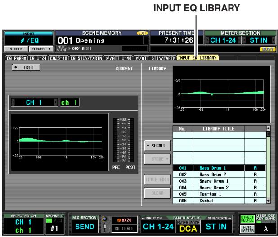The image size is (278, 237).
Task: Click the EDIT button
Action: tap(26, 67)
